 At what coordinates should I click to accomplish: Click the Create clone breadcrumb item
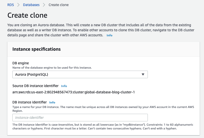click(58, 5)
